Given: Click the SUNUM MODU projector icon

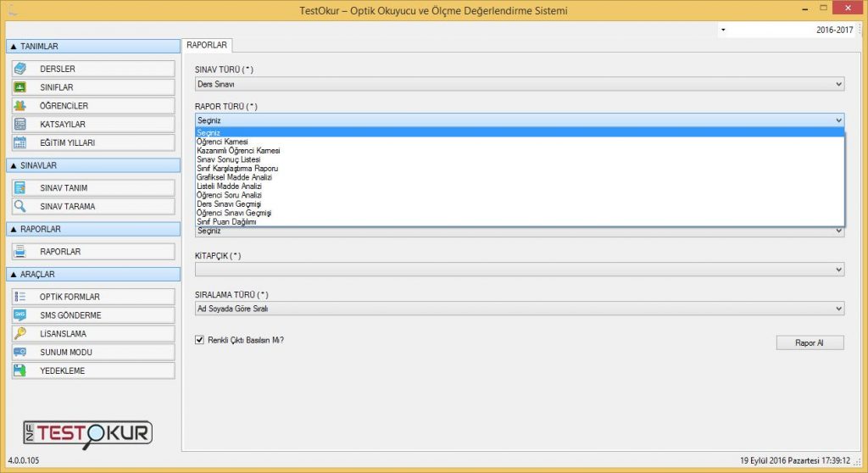Looking at the screenshot, I should click(20, 352).
